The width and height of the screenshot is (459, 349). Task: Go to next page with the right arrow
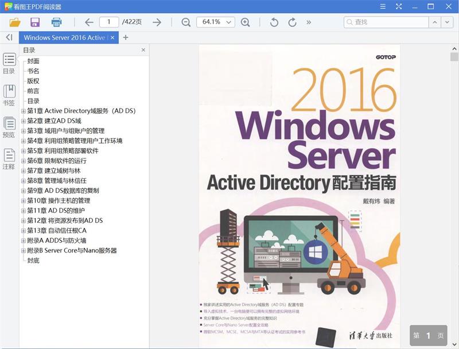click(155, 22)
